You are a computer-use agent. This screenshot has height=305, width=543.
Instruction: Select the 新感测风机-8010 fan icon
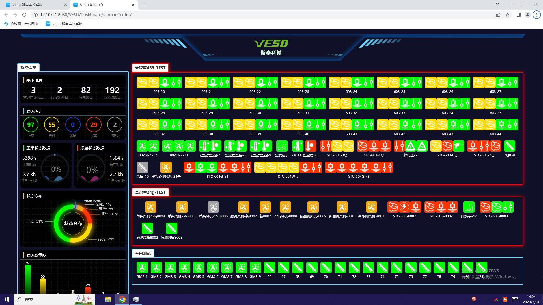coord(342,207)
